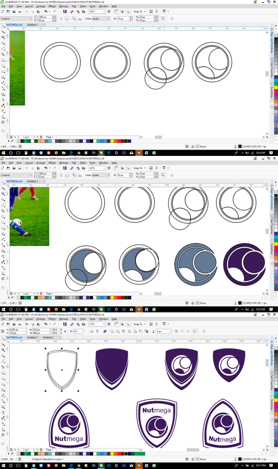
Task: Toggle Show Rulers in the 31% zoom window
Action: click(116, 324)
